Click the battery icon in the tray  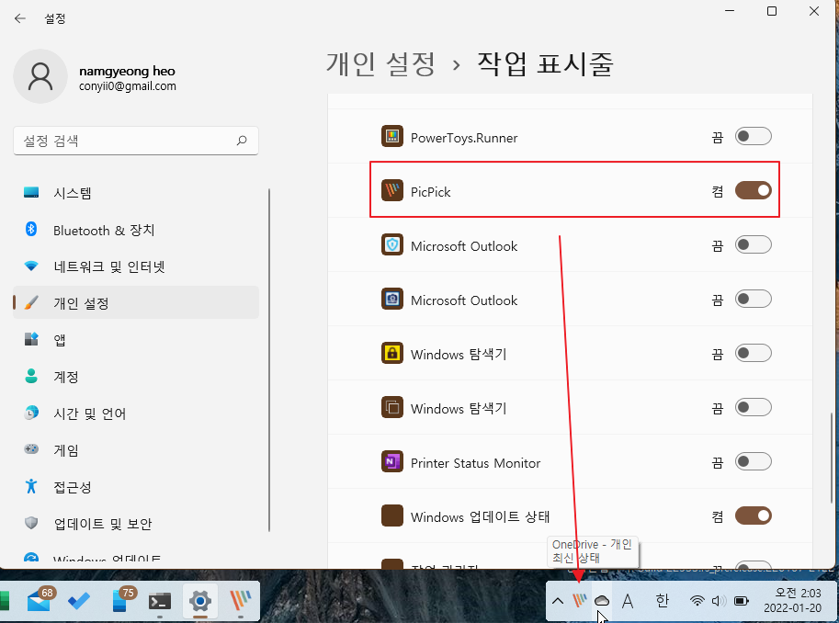pos(741,601)
